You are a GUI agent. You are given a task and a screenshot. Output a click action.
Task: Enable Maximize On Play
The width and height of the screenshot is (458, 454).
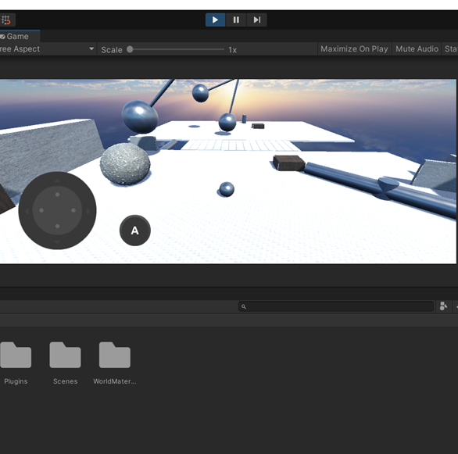(x=354, y=49)
